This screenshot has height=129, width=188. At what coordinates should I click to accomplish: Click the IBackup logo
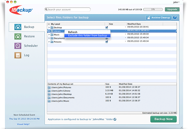pos(21,10)
